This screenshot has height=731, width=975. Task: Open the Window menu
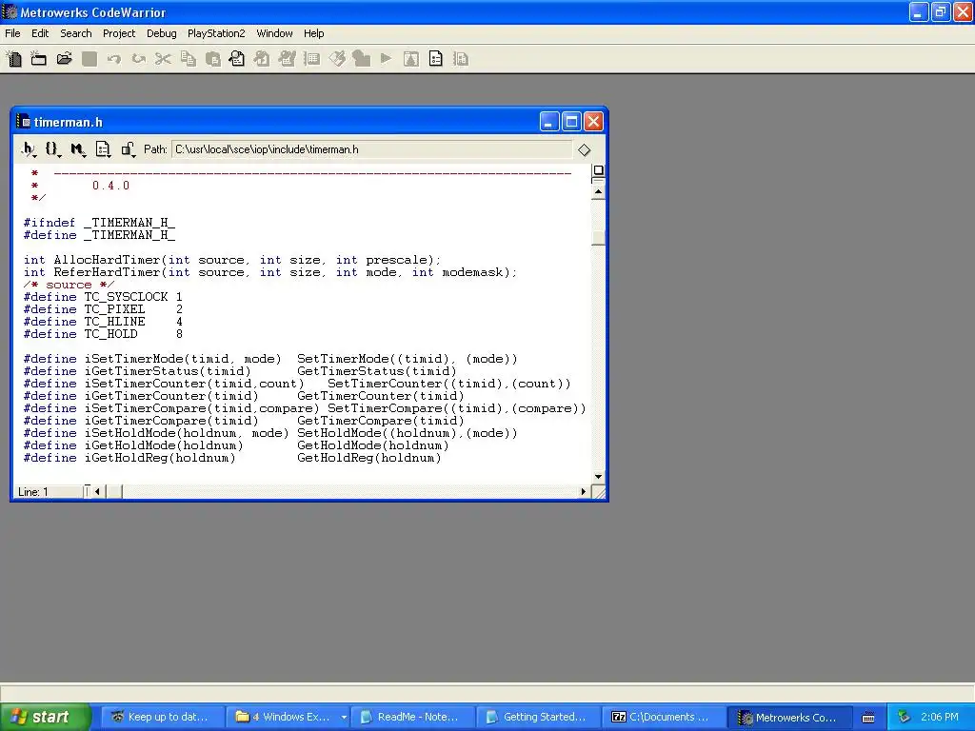tap(274, 33)
